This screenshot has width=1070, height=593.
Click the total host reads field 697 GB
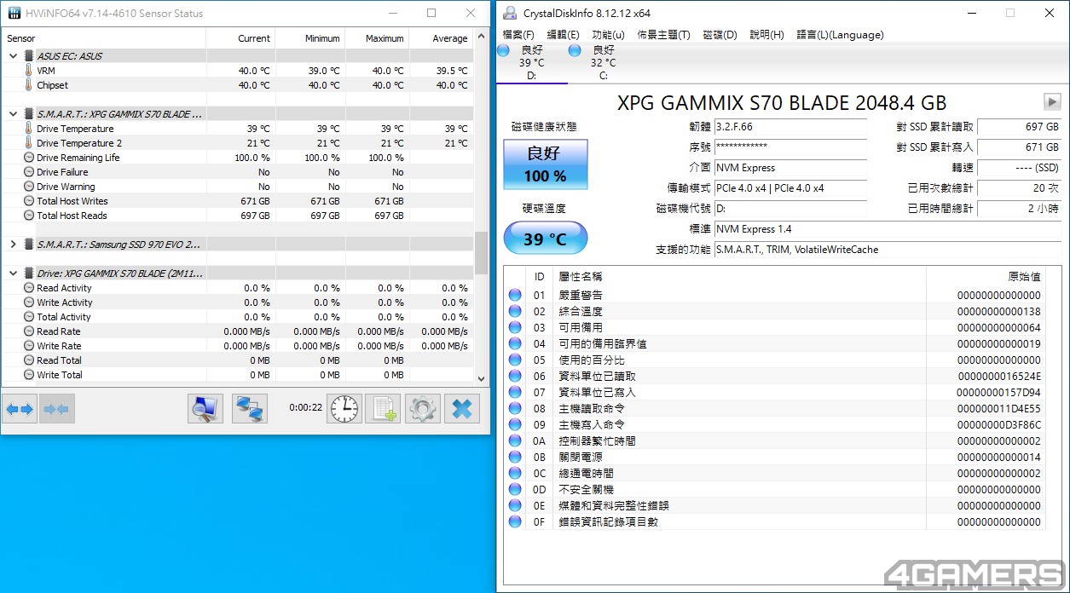pyautogui.click(x=1020, y=127)
